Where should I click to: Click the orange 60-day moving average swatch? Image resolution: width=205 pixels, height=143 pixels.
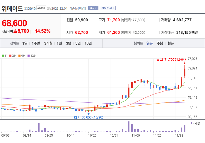pyautogui.click(x=19, y=56)
